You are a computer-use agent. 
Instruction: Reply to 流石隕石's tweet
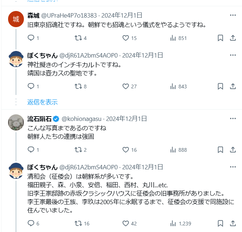[x=31, y=150]
